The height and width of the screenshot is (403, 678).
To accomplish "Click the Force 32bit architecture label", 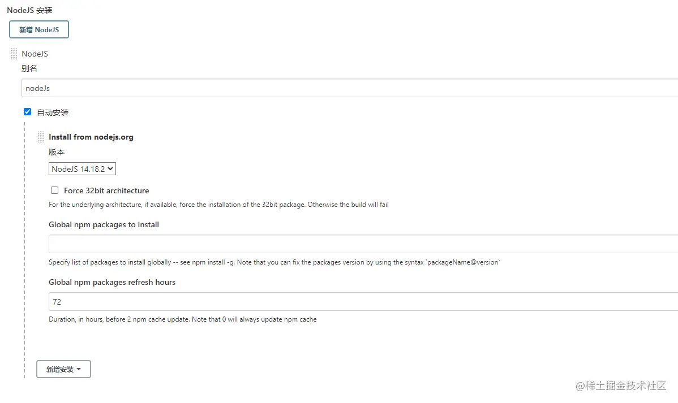I will [x=106, y=190].
